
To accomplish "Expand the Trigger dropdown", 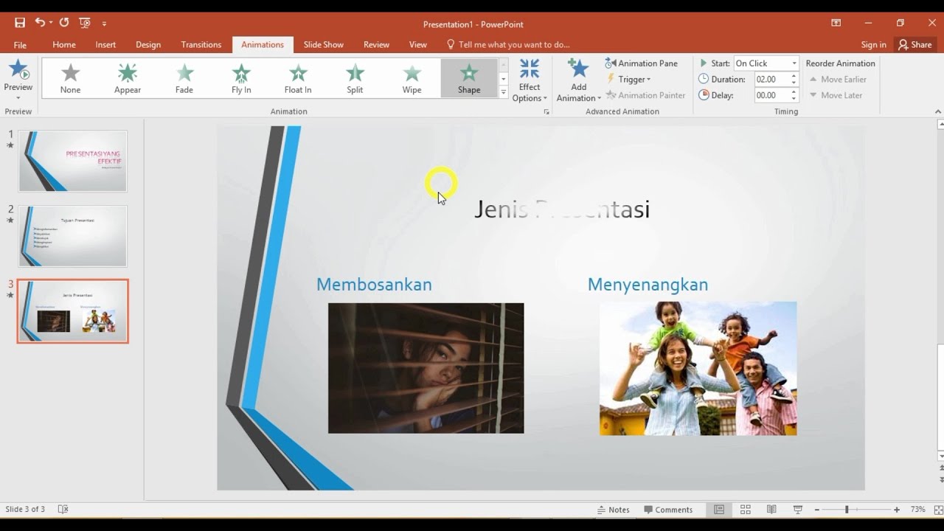I will point(631,79).
